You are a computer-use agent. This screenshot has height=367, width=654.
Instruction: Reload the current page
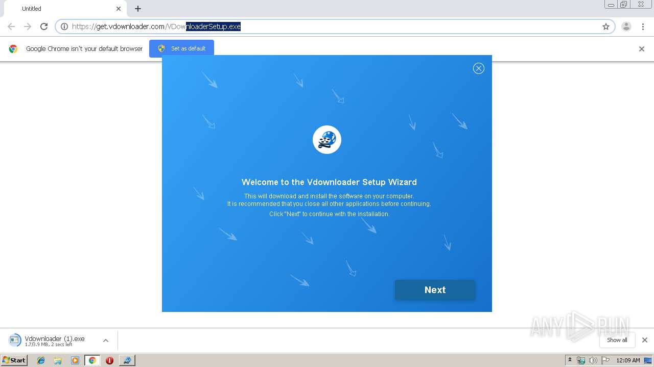44,27
